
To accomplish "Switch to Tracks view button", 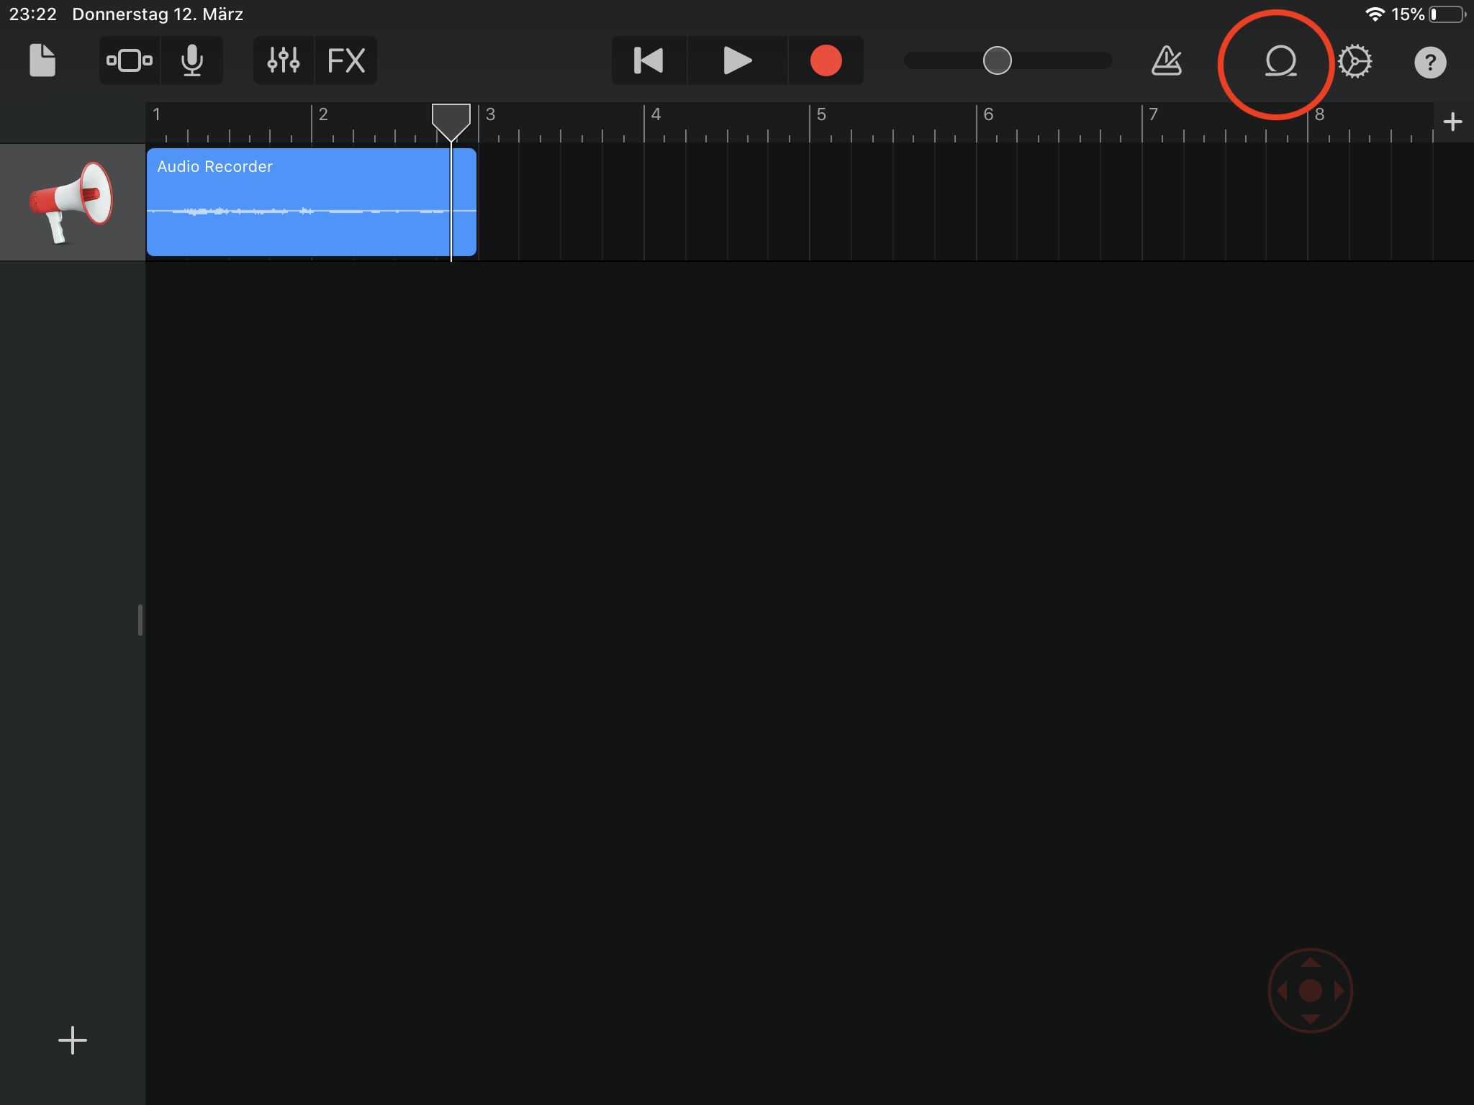I will pyautogui.click(x=130, y=61).
